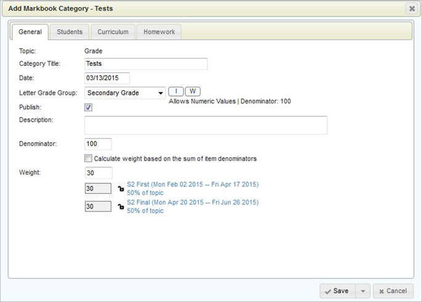Click the lock icon beside S2 Final
Viewport: 422px width, 302px height.
tap(121, 206)
